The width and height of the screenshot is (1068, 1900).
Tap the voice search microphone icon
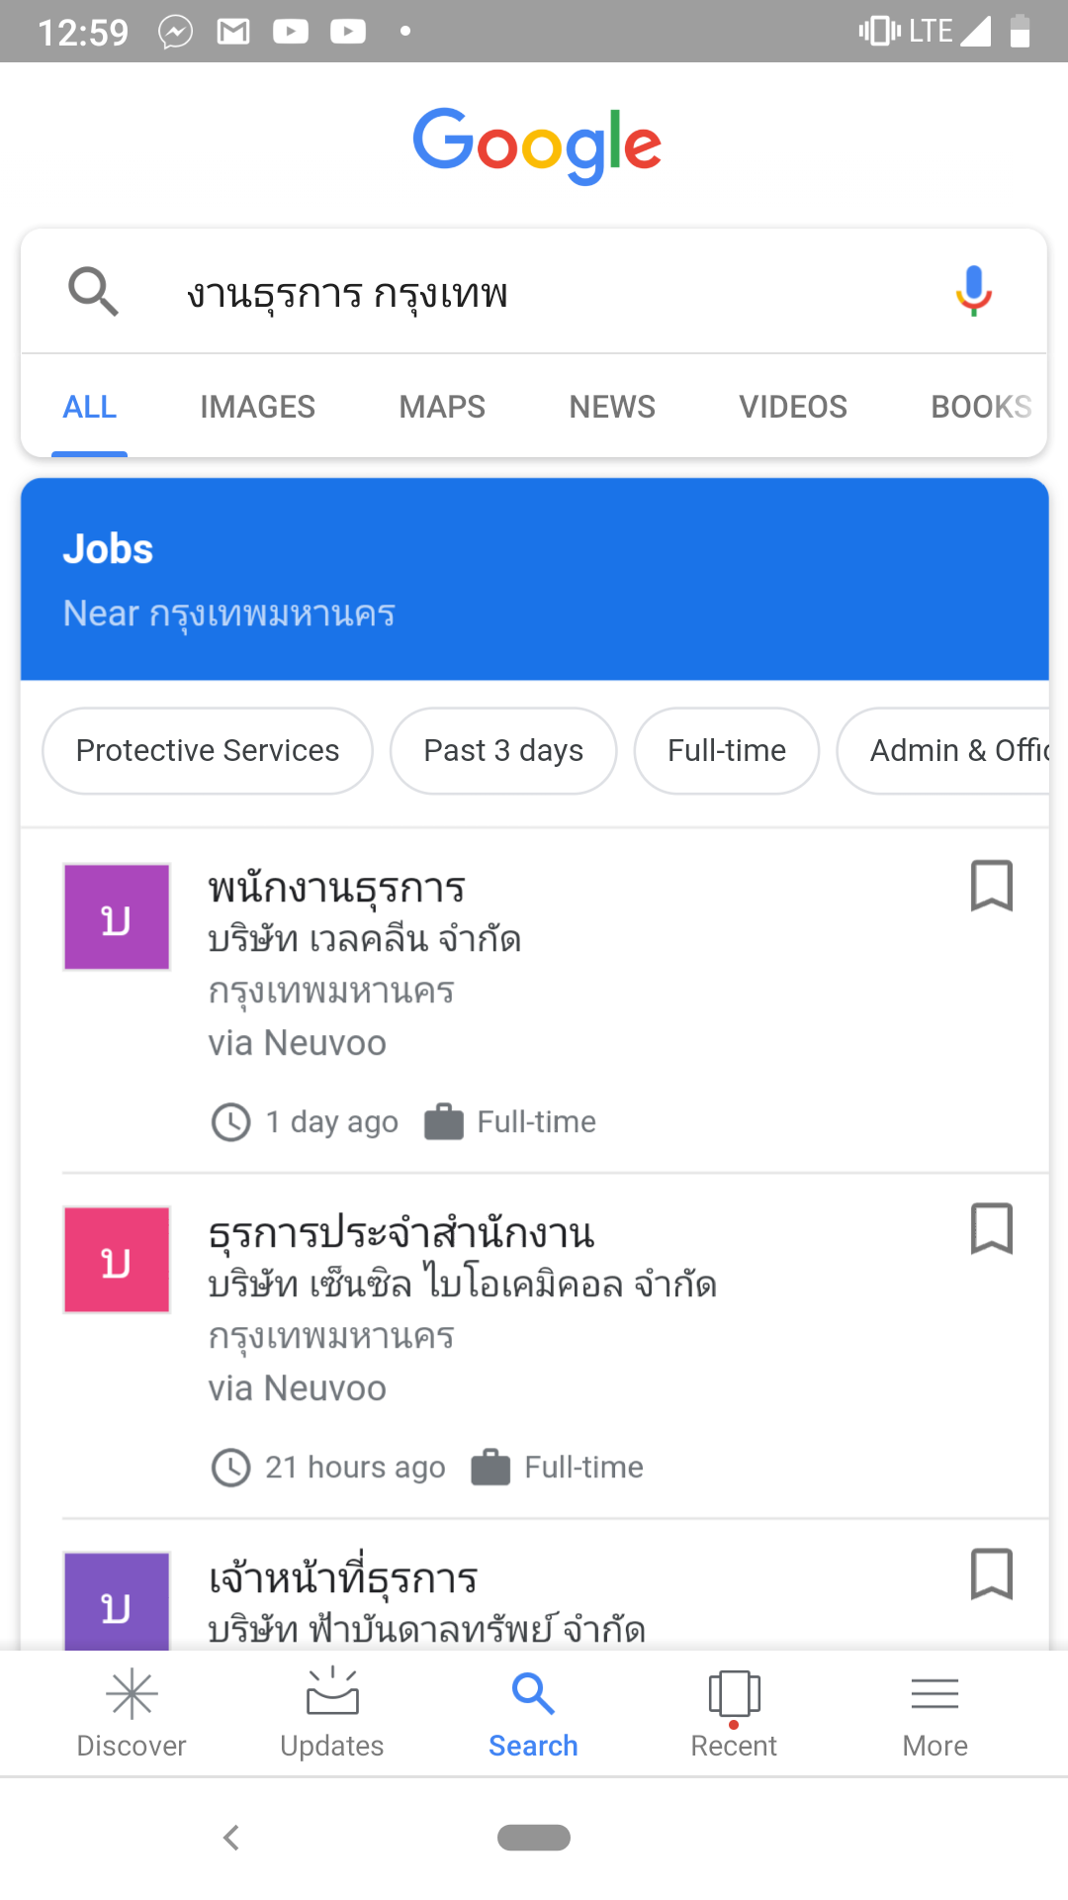974,291
